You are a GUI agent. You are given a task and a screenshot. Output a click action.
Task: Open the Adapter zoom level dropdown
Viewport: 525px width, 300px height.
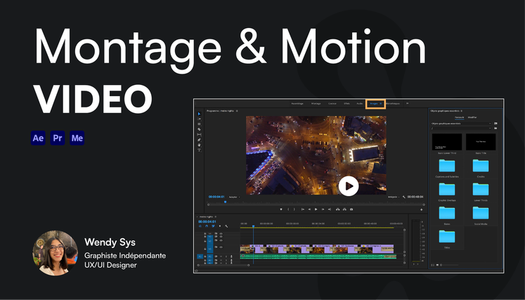[234, 197]
